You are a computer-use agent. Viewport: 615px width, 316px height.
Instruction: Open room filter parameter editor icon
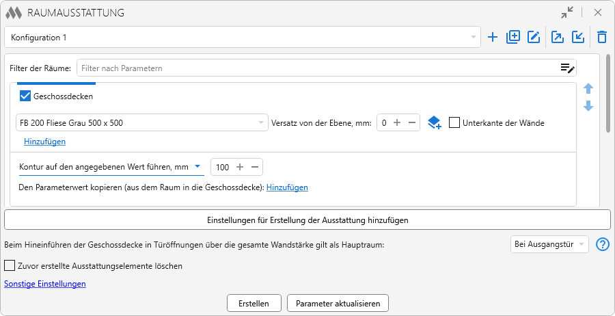(x=567, y=68)
